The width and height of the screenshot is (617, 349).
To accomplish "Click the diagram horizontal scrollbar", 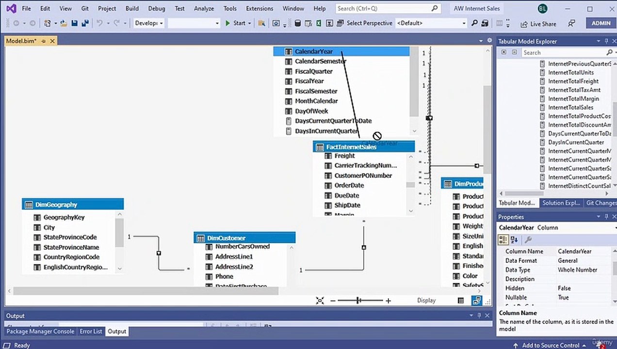I will click(x=146, y=291).
